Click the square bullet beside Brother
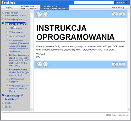Screen dimensions: 131x121 pos(3,107)
